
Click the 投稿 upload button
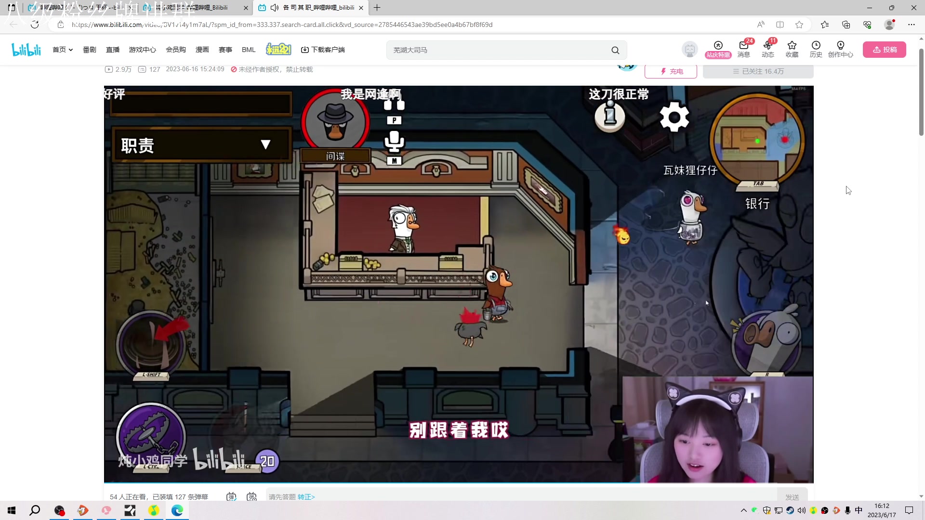[x=884, y=50]
